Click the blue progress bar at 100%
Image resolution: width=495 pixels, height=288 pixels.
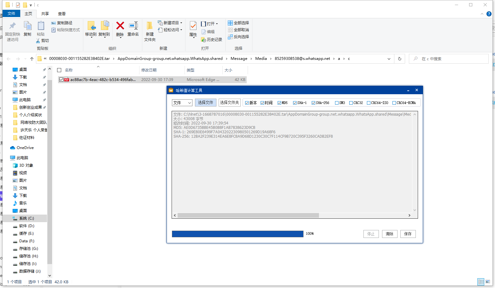tap(238, 234)
